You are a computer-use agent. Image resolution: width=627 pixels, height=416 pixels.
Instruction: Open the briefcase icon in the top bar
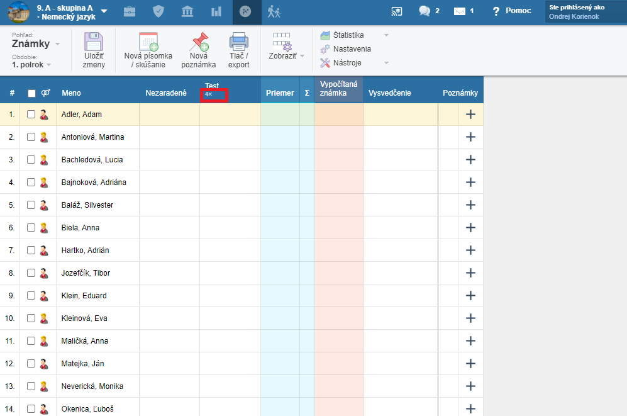coord(129,11)
